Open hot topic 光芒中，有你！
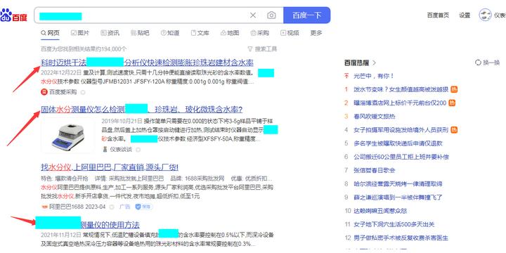Image resolution: width=506 pixels, height=253 pixels. click(374, 76)
